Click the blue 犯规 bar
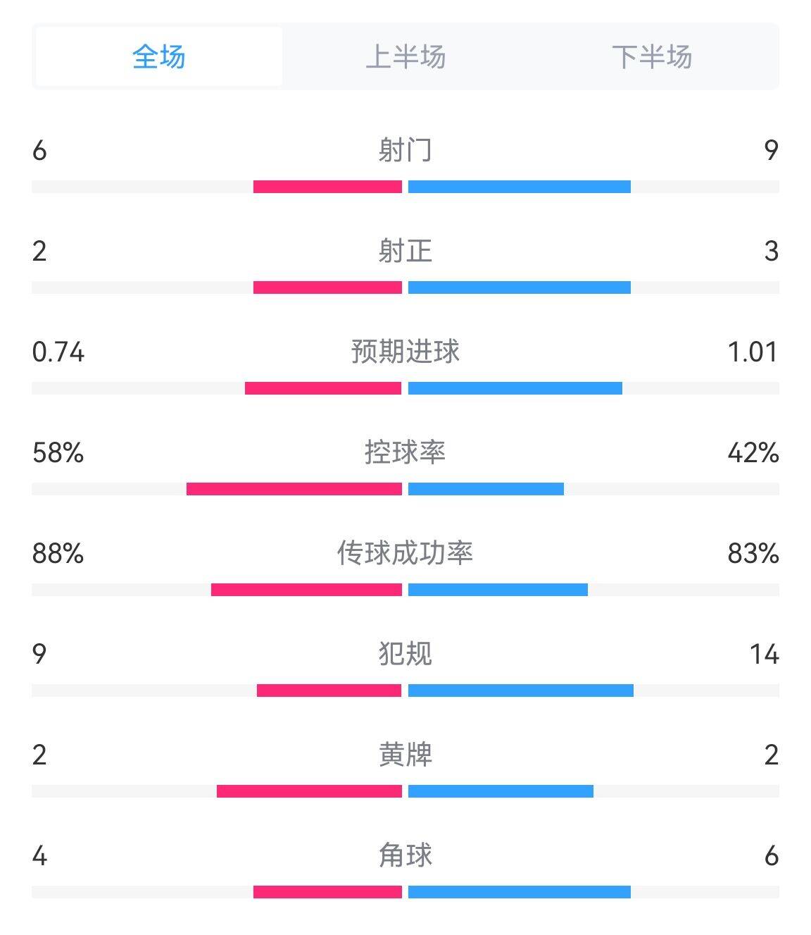 [521, 691]
